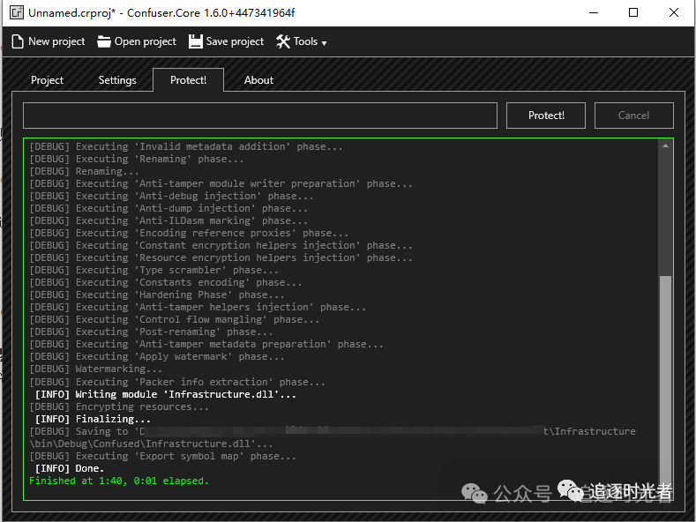Minimize the Confuser window
696x522 pixels.
click(593, 12)
